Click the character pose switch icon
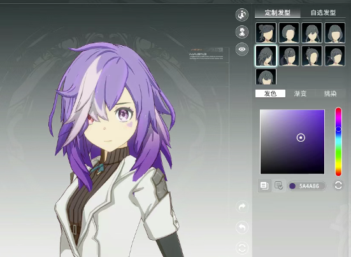This screenshot has width=351, height=257. [242, 15]
